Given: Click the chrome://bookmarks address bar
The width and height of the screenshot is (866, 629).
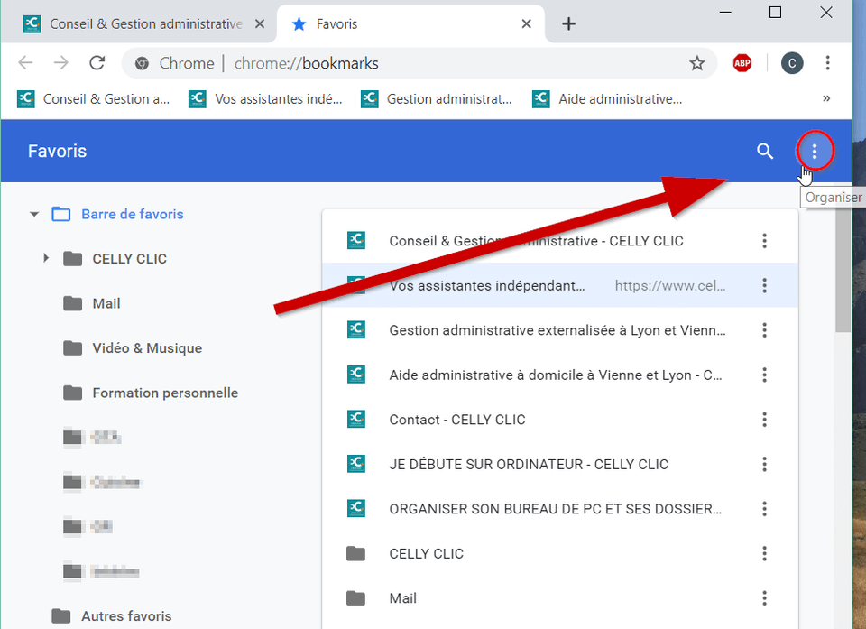Looking at the screenshot, I should 419,63.
